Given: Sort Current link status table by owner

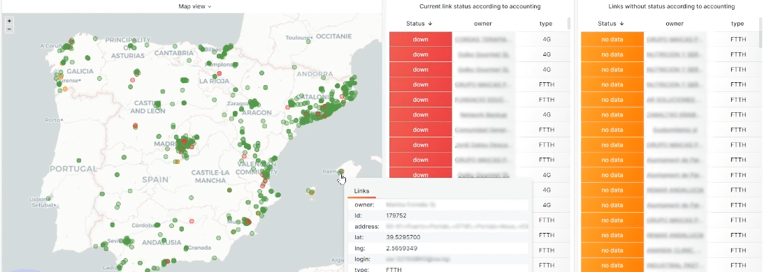Looking at the screenshot, I should [x=483, y=23].
